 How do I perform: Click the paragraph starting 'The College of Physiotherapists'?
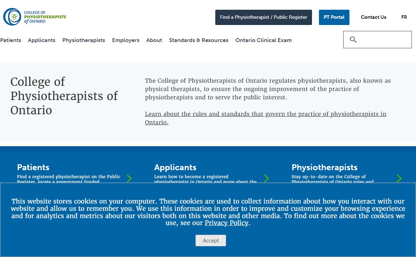(268, 89)
